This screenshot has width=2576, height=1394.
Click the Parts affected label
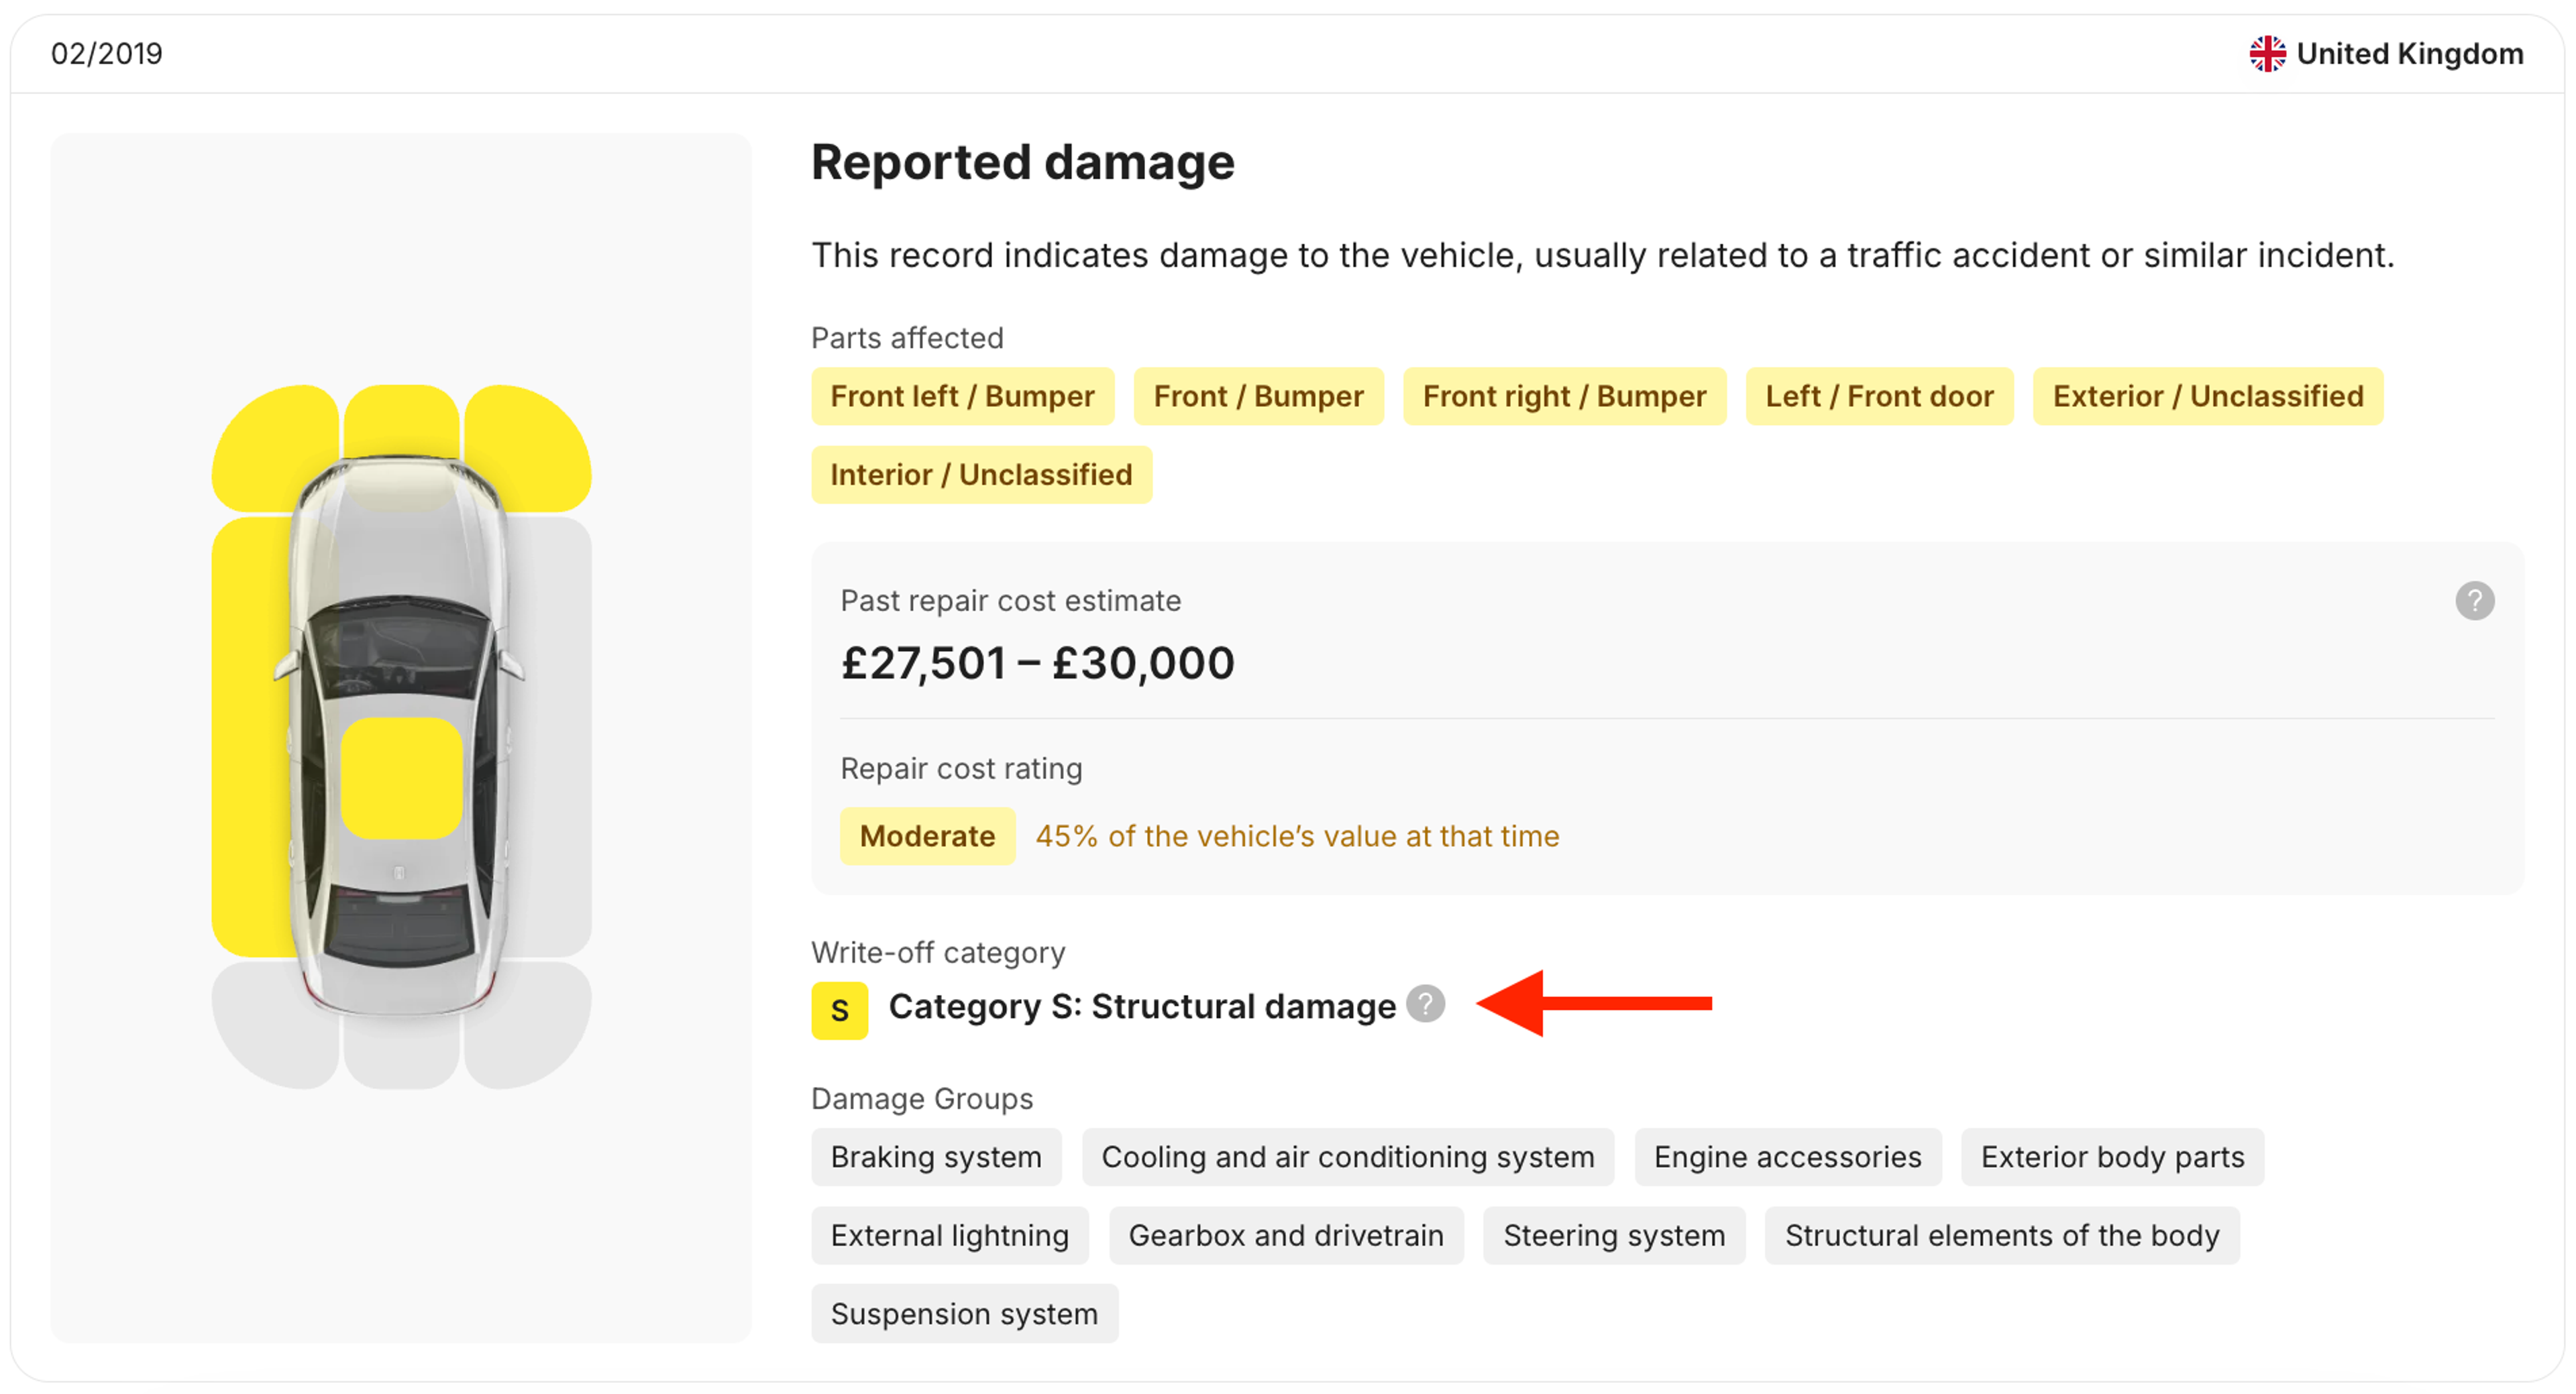tap(907, 338)
